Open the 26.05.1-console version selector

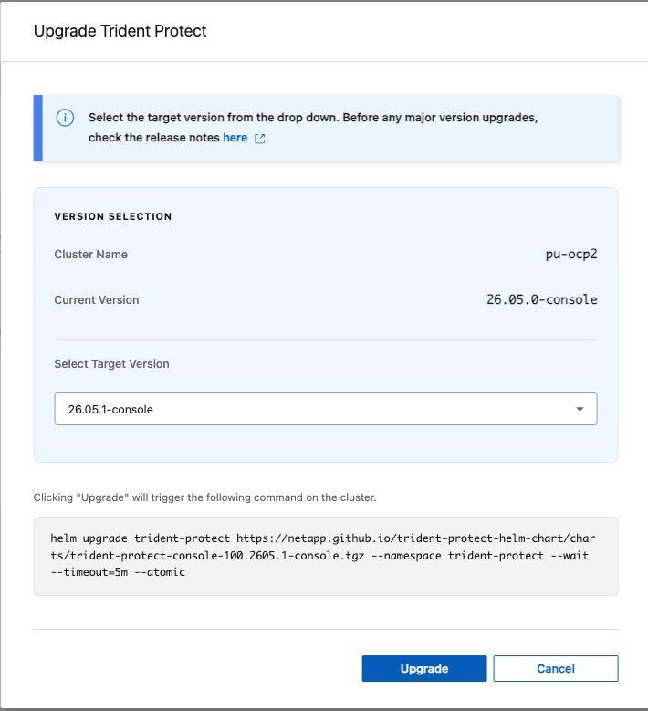tap(326, 409)
